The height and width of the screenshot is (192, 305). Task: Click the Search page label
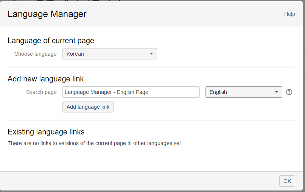41,92
